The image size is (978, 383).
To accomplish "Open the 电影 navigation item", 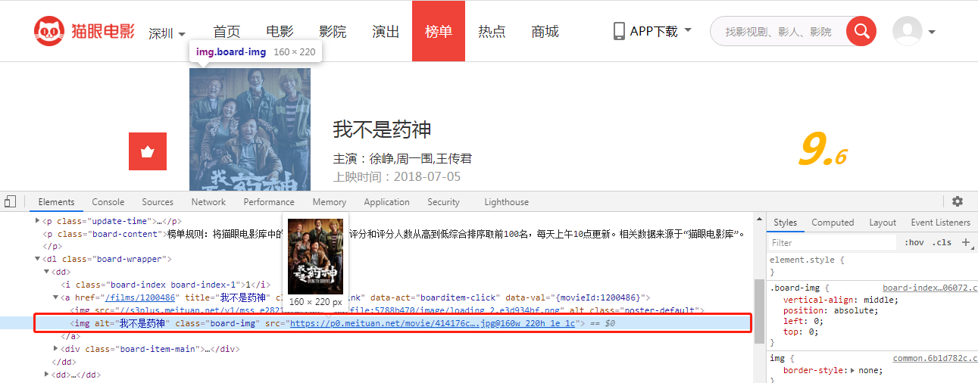I will coord(280,31).
